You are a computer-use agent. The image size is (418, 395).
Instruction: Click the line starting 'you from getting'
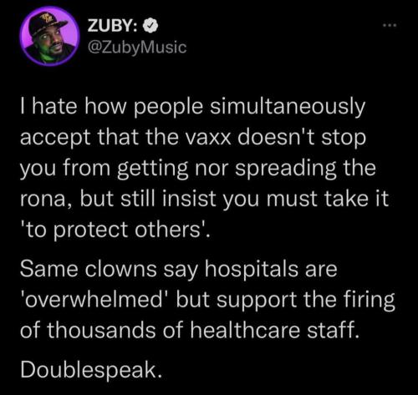coord(198,169)
